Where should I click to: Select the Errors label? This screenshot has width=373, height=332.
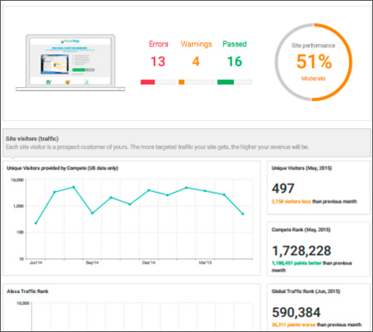pos(159,44)
